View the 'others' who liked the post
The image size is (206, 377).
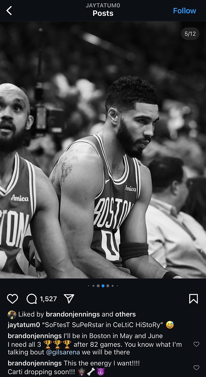[125, 314]
